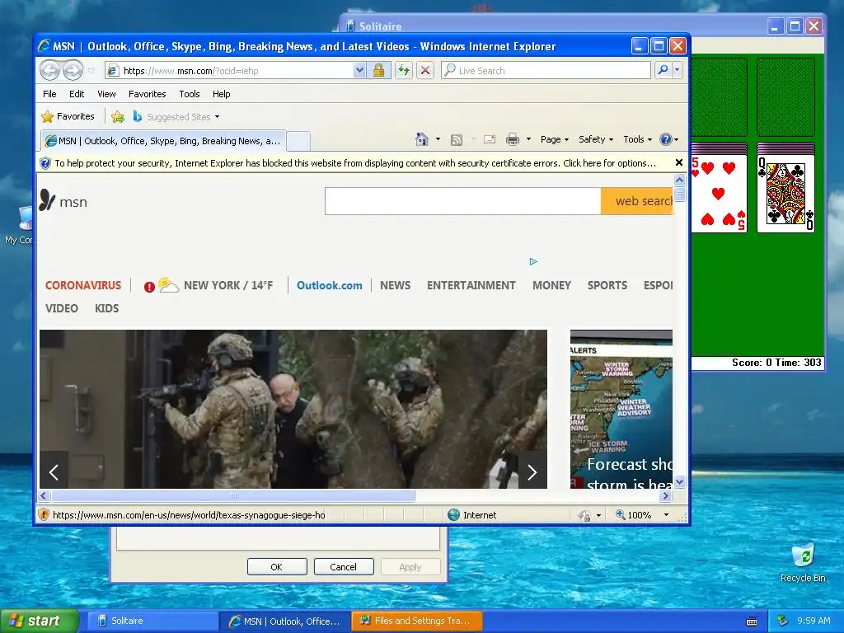This screenshot has height=633, width=844.
Task: Click the MSN butterfly logo
Action: tap(47, 200)
